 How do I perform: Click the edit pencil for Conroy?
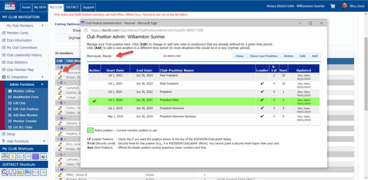coord(60,93)
